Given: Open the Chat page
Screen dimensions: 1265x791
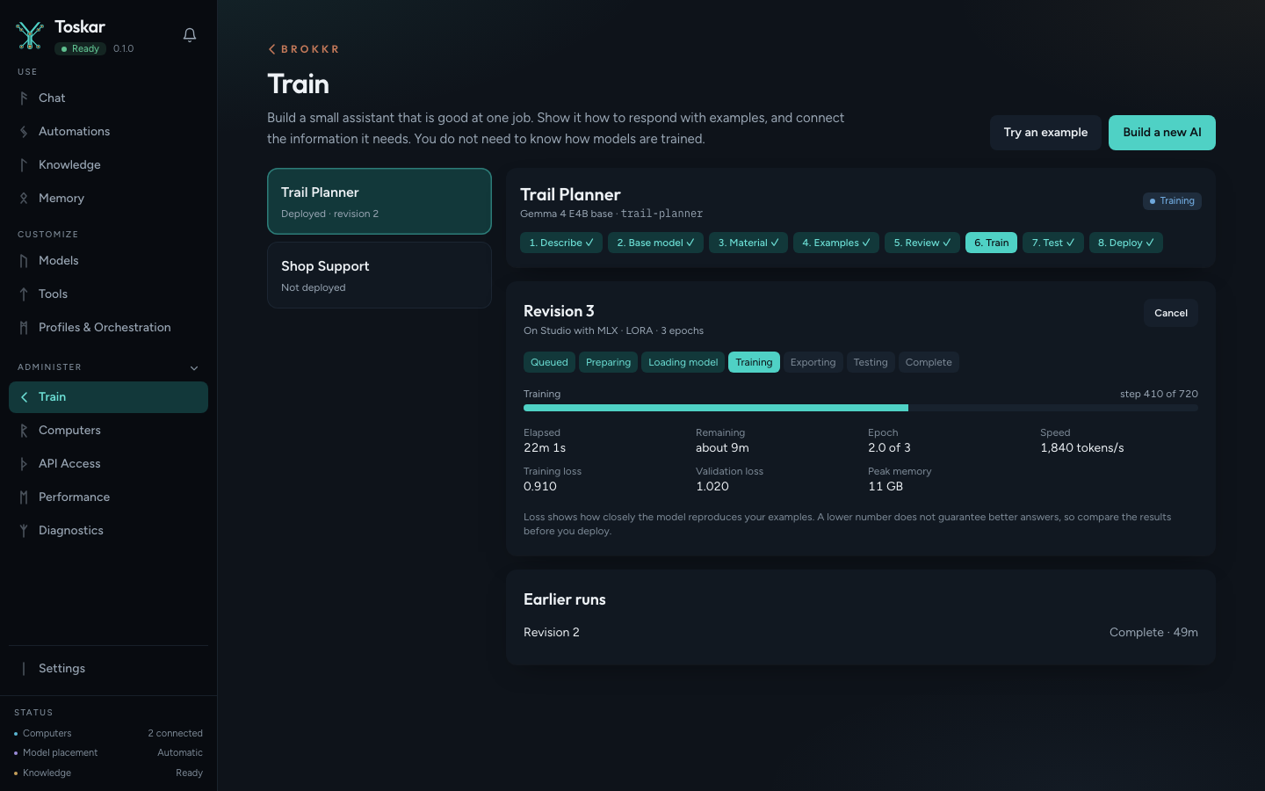Looking at the screenshot, I should point(108,98).
